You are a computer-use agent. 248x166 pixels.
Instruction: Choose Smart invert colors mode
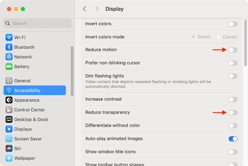(194, 37)
